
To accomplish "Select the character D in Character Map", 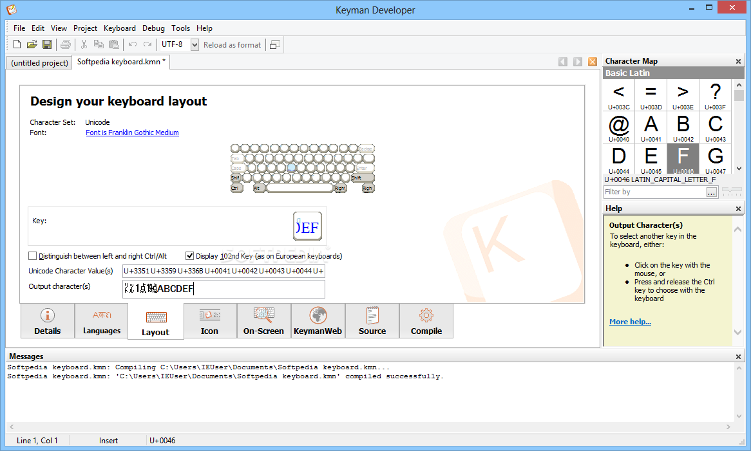I will (x=619, y=159).
